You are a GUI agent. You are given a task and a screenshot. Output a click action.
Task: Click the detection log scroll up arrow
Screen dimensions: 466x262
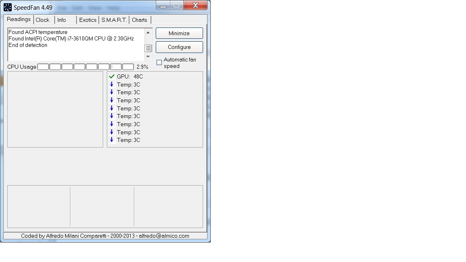[x=148, y=32]
